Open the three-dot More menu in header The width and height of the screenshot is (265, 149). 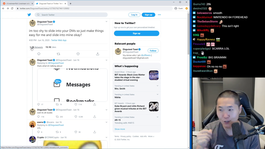coord(159,15)
